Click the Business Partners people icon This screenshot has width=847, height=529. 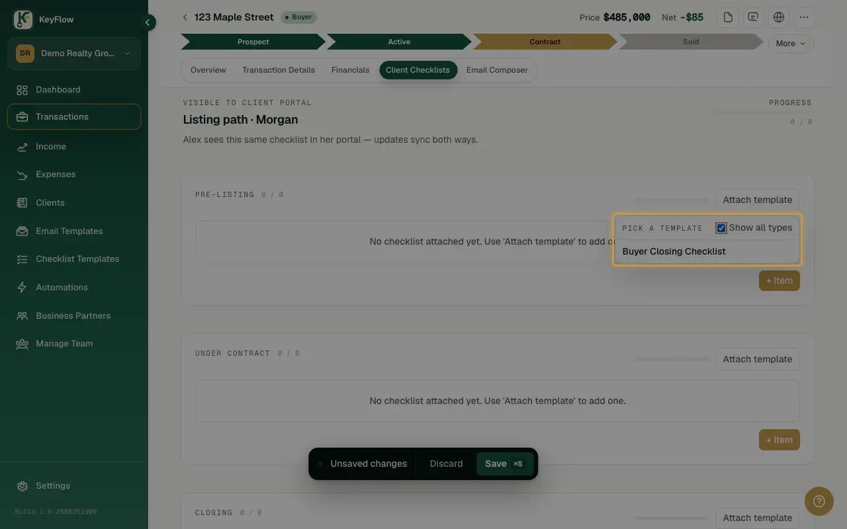(22, 316)
